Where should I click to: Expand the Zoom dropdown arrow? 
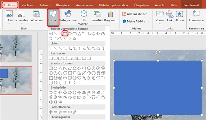coord(160,24)
